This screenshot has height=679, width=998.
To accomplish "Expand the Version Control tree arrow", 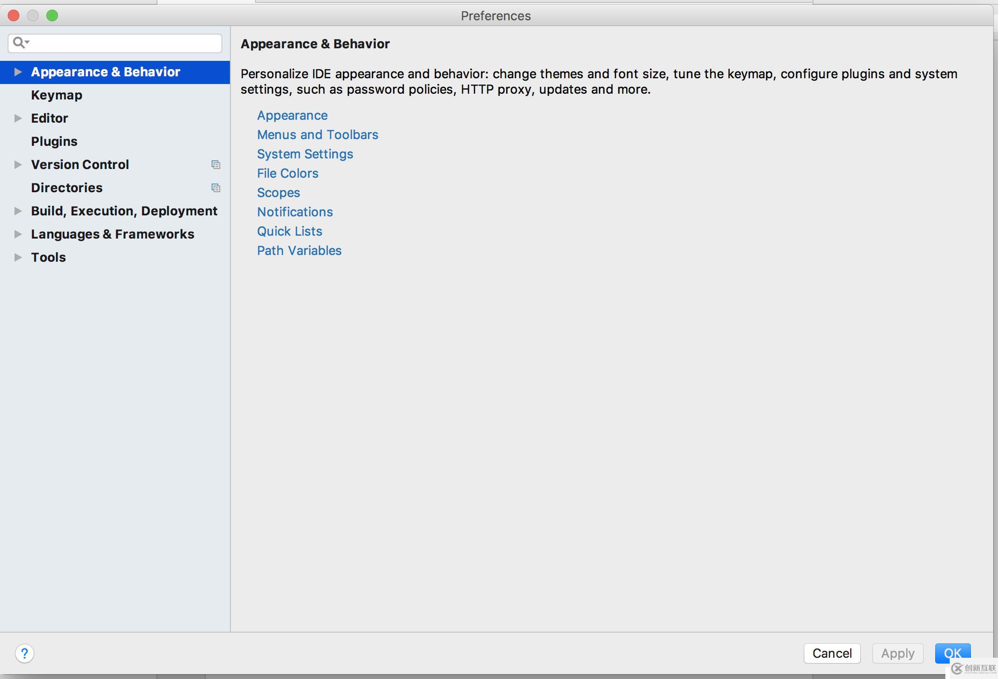I will pos(18,165).
